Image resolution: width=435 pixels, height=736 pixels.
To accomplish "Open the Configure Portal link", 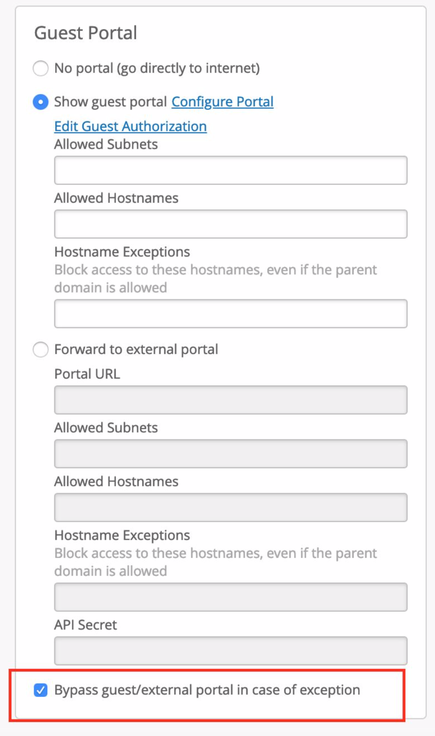I will click(222, 102).
